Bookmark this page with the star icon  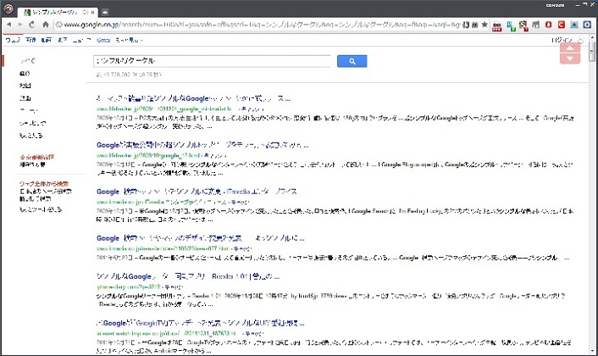pyautogui.click(x=484, y=25)
